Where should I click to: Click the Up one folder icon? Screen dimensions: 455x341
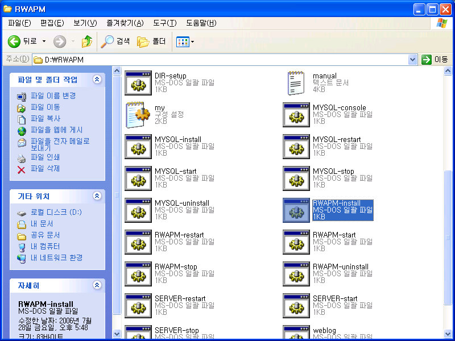click(x=86, y=41)
